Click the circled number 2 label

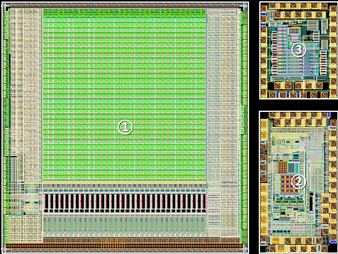[299, 182]
